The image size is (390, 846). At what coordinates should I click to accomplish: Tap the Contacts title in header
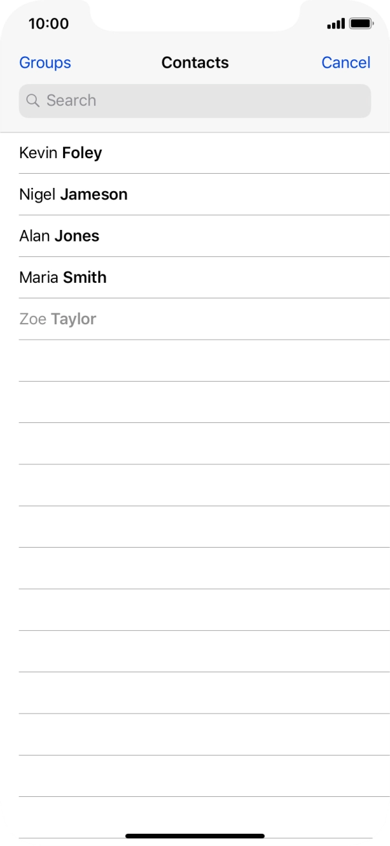(x=195, y=63)
